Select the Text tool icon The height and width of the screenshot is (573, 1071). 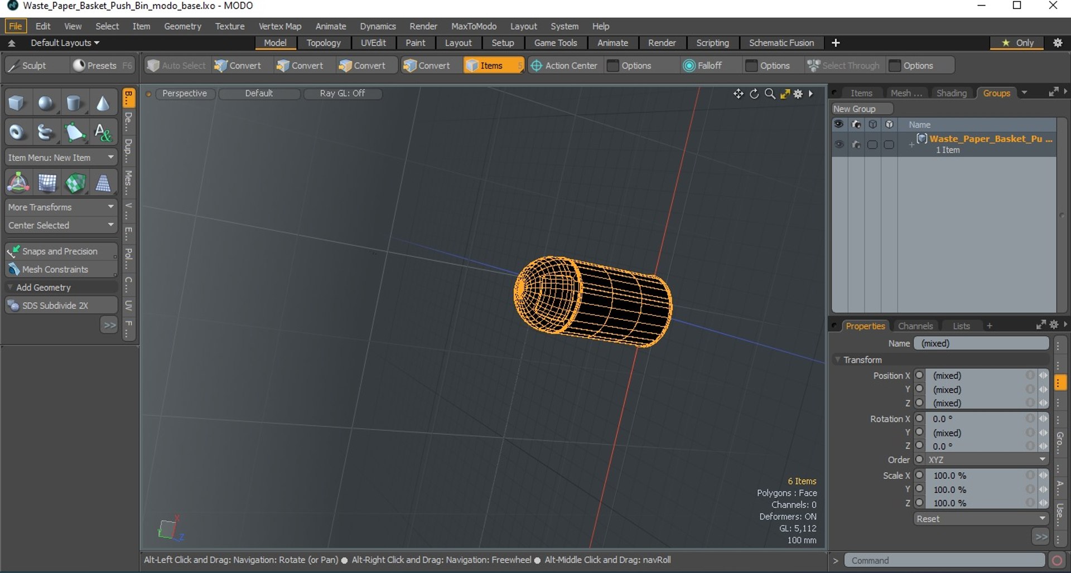coord(103,133)
